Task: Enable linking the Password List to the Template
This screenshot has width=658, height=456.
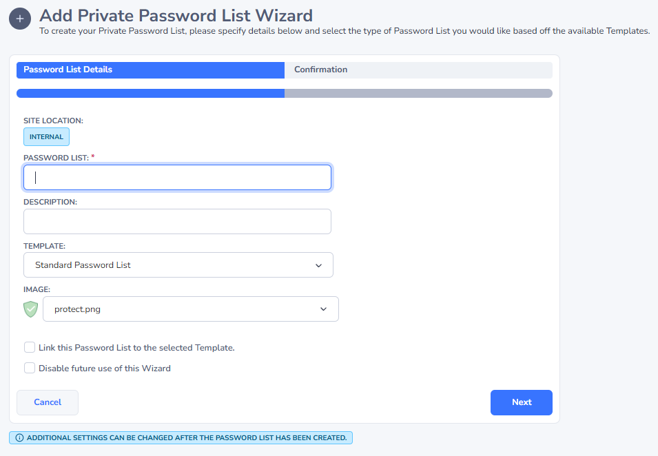Action: pos(30,347)
